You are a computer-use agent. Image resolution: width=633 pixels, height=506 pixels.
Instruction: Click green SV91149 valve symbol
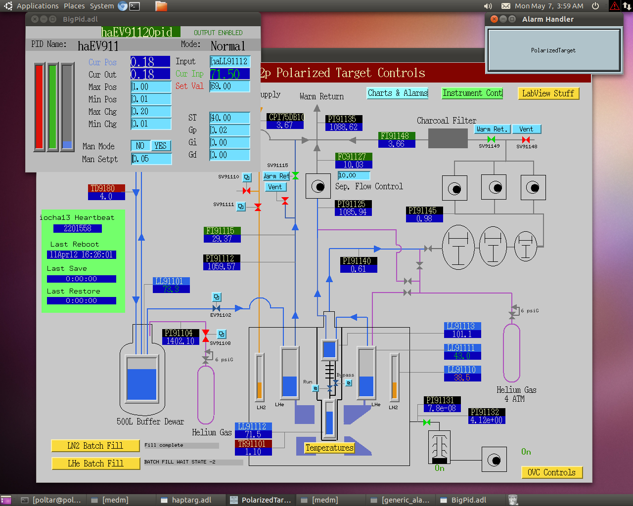(491, 140)
